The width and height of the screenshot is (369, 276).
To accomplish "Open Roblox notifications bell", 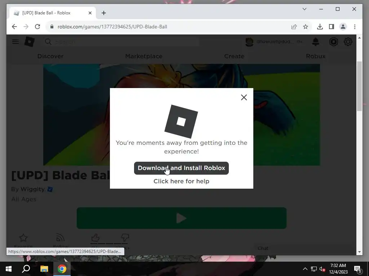I will click(x=316, y=42).
